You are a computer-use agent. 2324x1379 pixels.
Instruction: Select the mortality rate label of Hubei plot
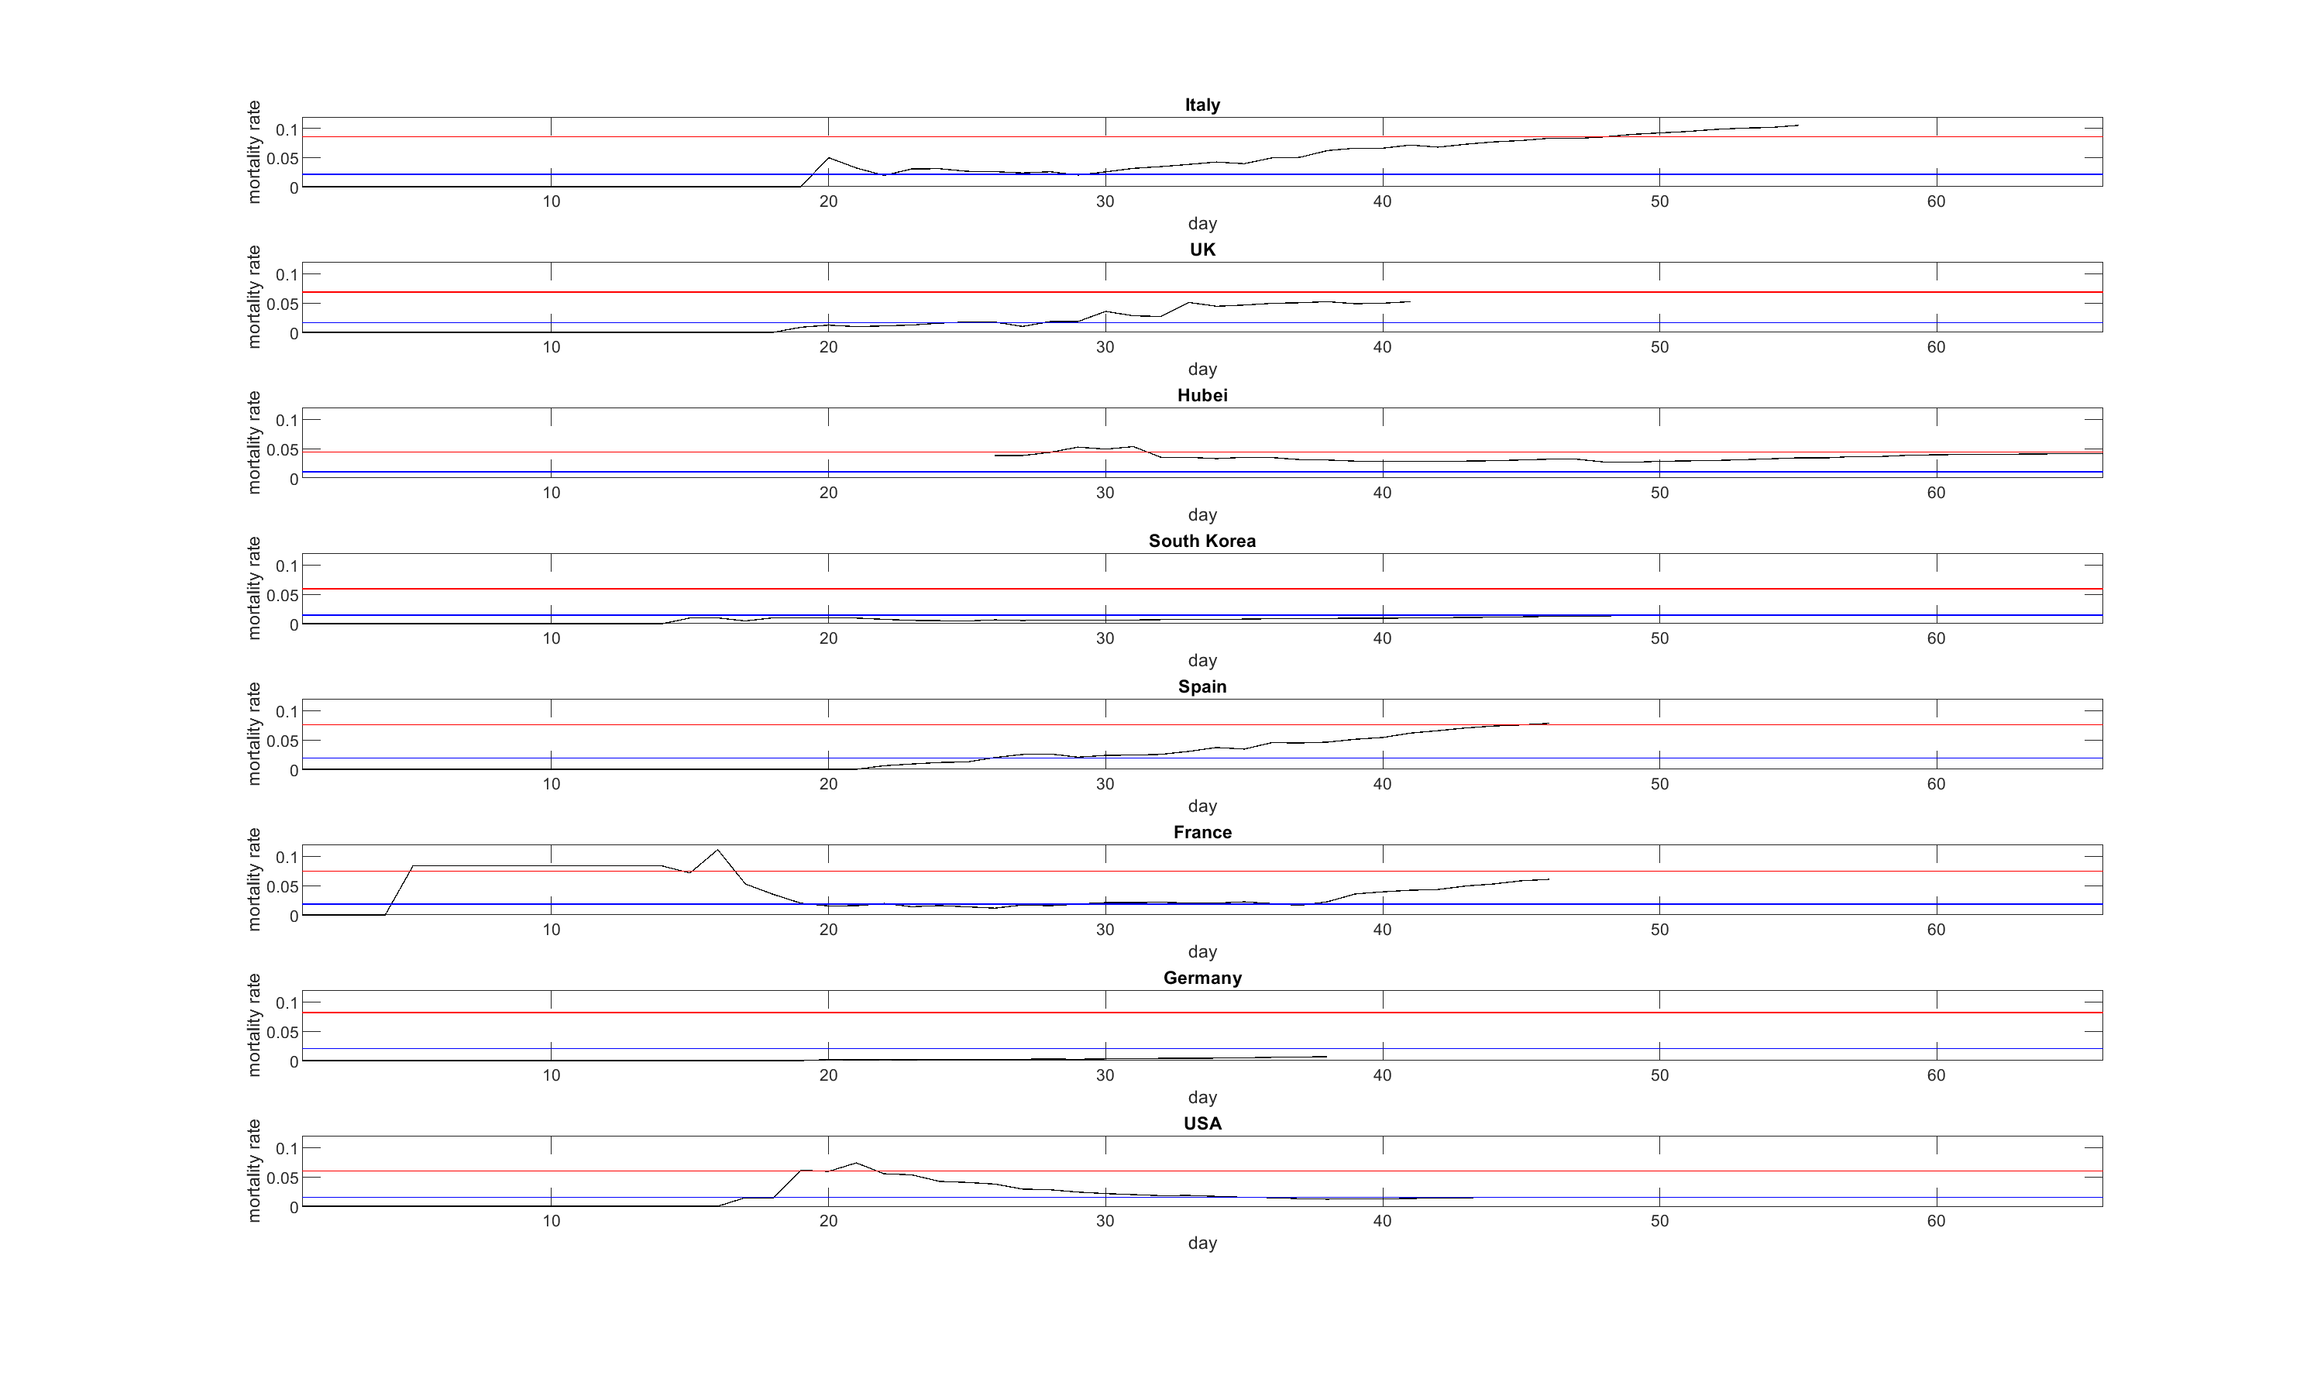pos(253,443)
